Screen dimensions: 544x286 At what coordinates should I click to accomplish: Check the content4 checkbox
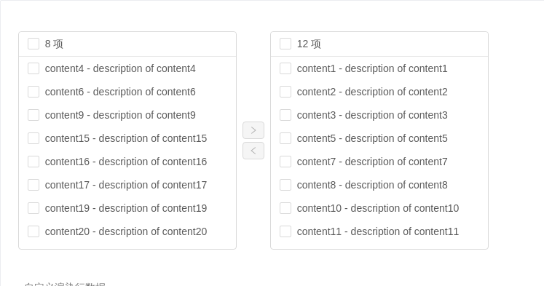tap(33, 68)
